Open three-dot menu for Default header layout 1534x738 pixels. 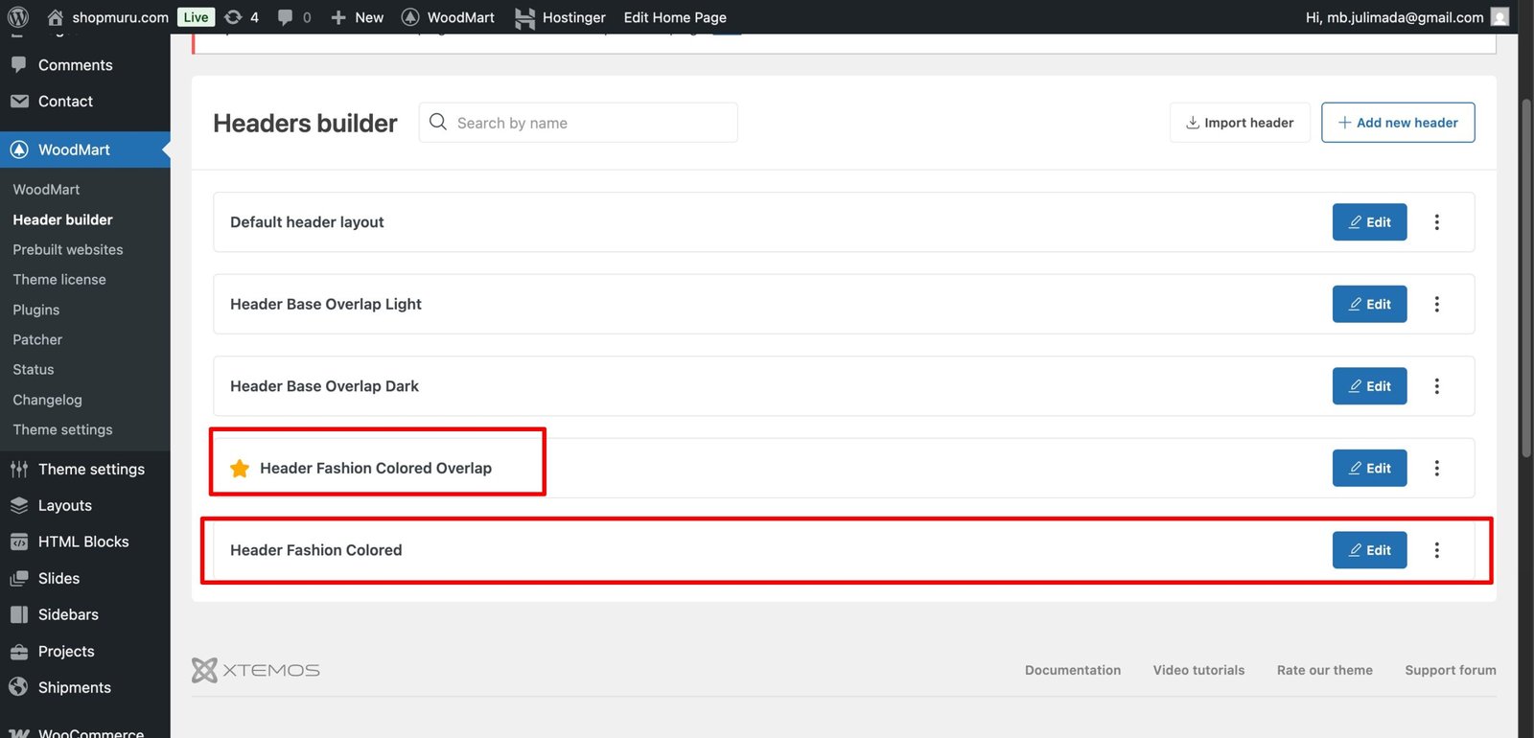[1436, 222]
